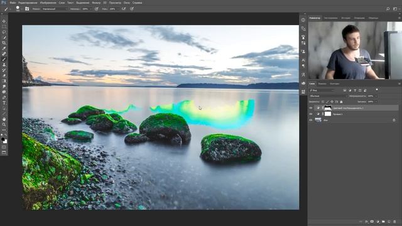
Task: Select the Lasso tool
Action: coord(4,32)
